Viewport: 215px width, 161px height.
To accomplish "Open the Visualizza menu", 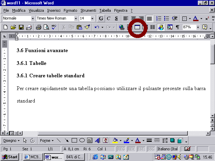I will click(36, 10).
